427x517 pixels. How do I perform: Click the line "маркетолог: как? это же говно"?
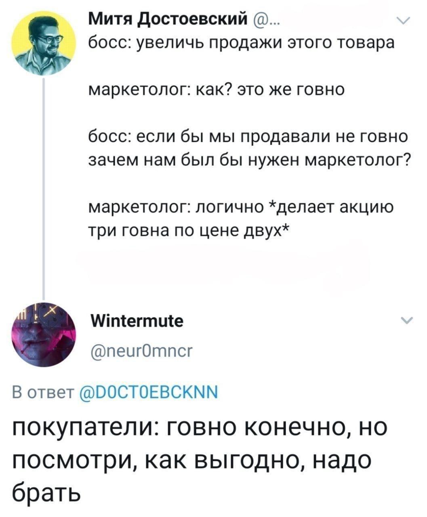[x=217, y=89]
